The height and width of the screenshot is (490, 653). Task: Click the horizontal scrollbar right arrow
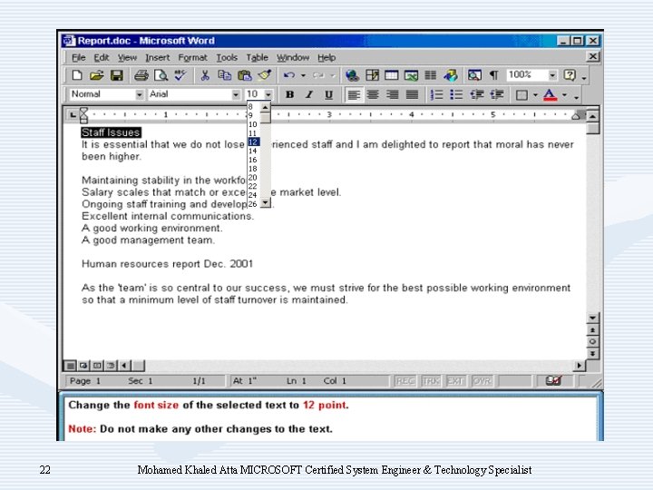click(579, 366)
